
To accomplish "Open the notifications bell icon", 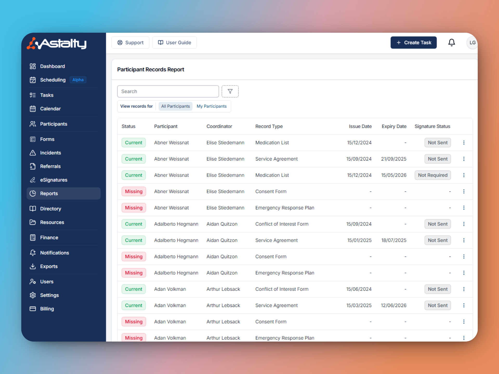I will tap(451, 43).
